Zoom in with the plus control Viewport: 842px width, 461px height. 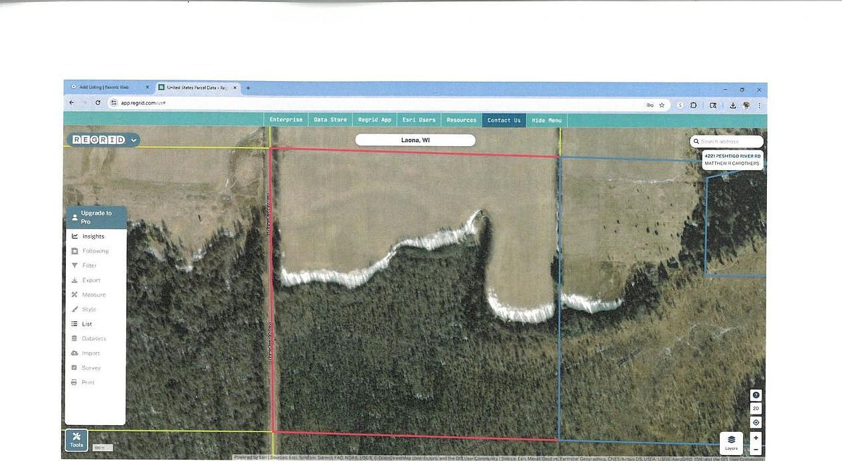click(756, 438)
